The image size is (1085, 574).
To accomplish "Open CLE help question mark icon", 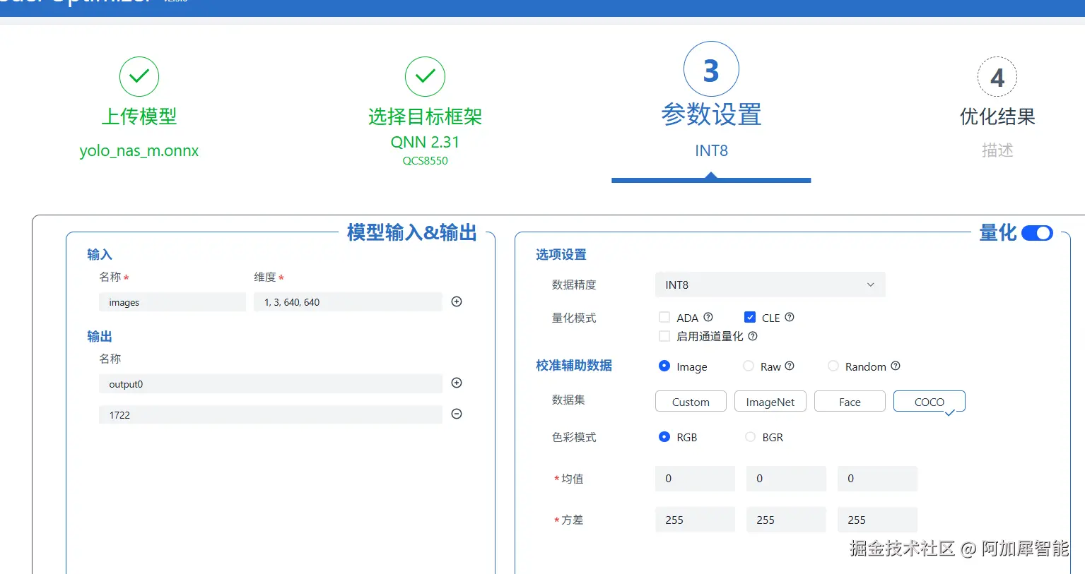I will [x=790, y=317].
